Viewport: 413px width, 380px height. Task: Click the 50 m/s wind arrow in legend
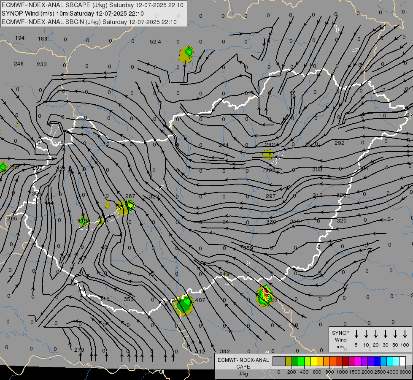tap(395, 334)
